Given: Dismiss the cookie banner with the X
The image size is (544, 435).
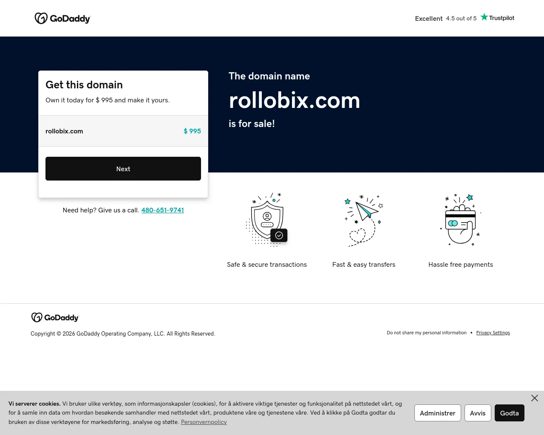Looking at the screenshot, I should tap(535, 398).
